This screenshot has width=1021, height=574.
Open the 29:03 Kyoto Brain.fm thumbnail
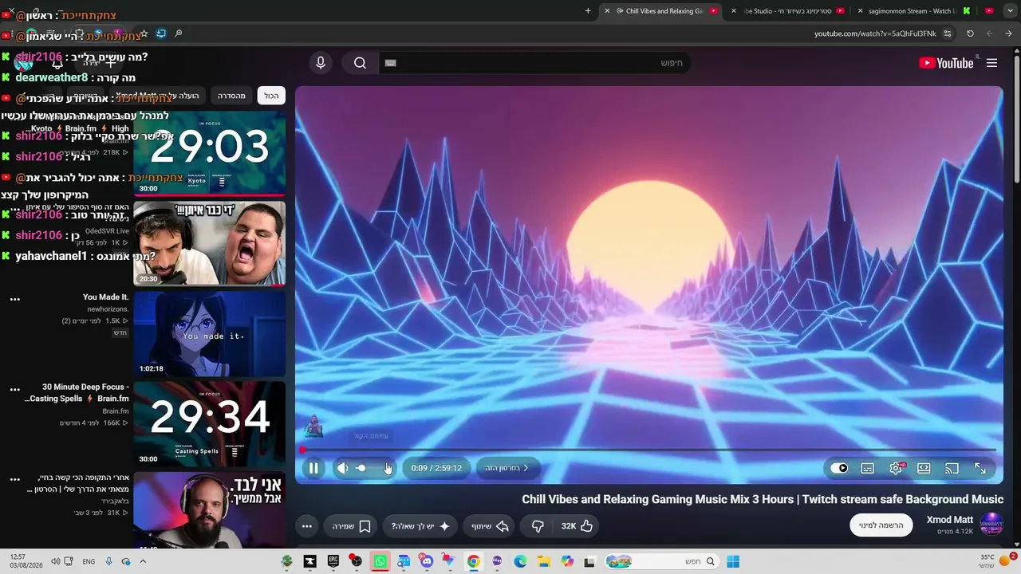[209, 153]
